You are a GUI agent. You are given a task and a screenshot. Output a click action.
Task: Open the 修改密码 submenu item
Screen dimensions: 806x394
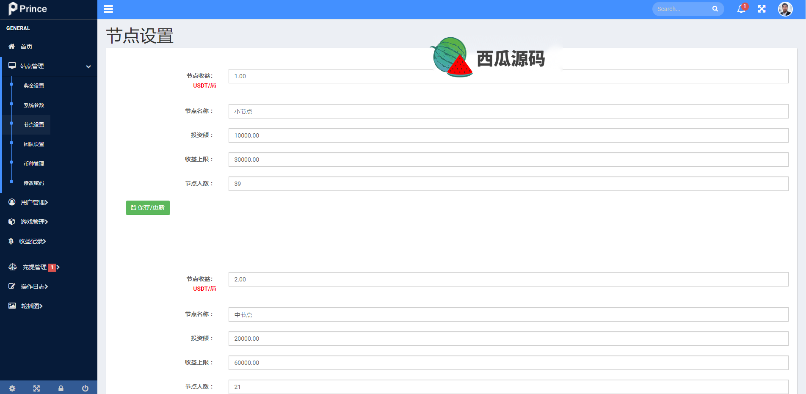pyautogui.click(x=34, y=183)
